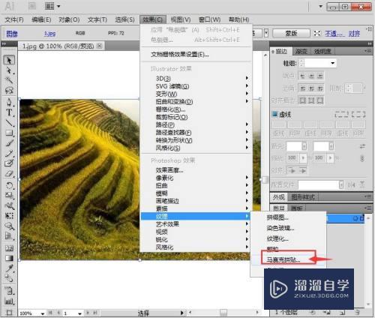Switch to the 透明度 panel tab

[322, 51]
